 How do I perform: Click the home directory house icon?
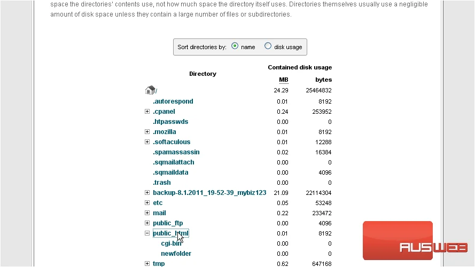pyautogui.click(x=150, y=90)
